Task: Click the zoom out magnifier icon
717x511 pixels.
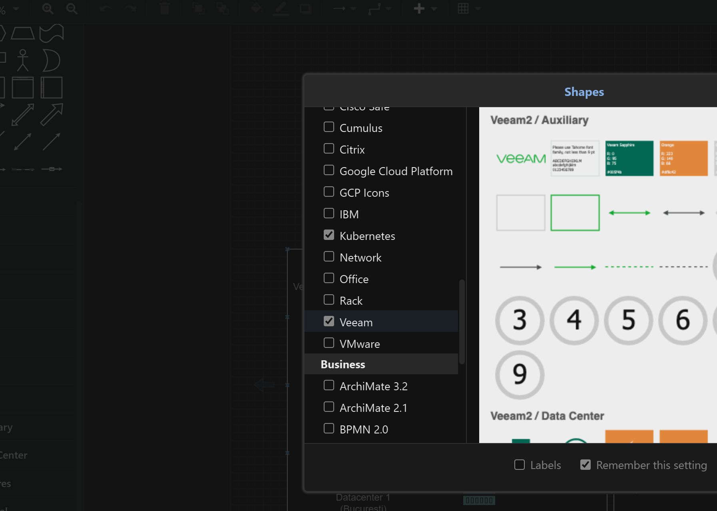Action: (72, 9)
